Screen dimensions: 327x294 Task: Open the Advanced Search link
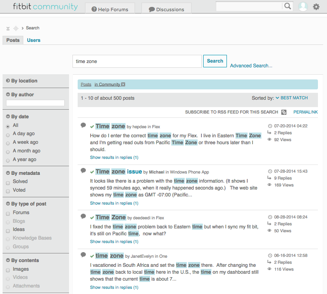(x=251, y=66)
